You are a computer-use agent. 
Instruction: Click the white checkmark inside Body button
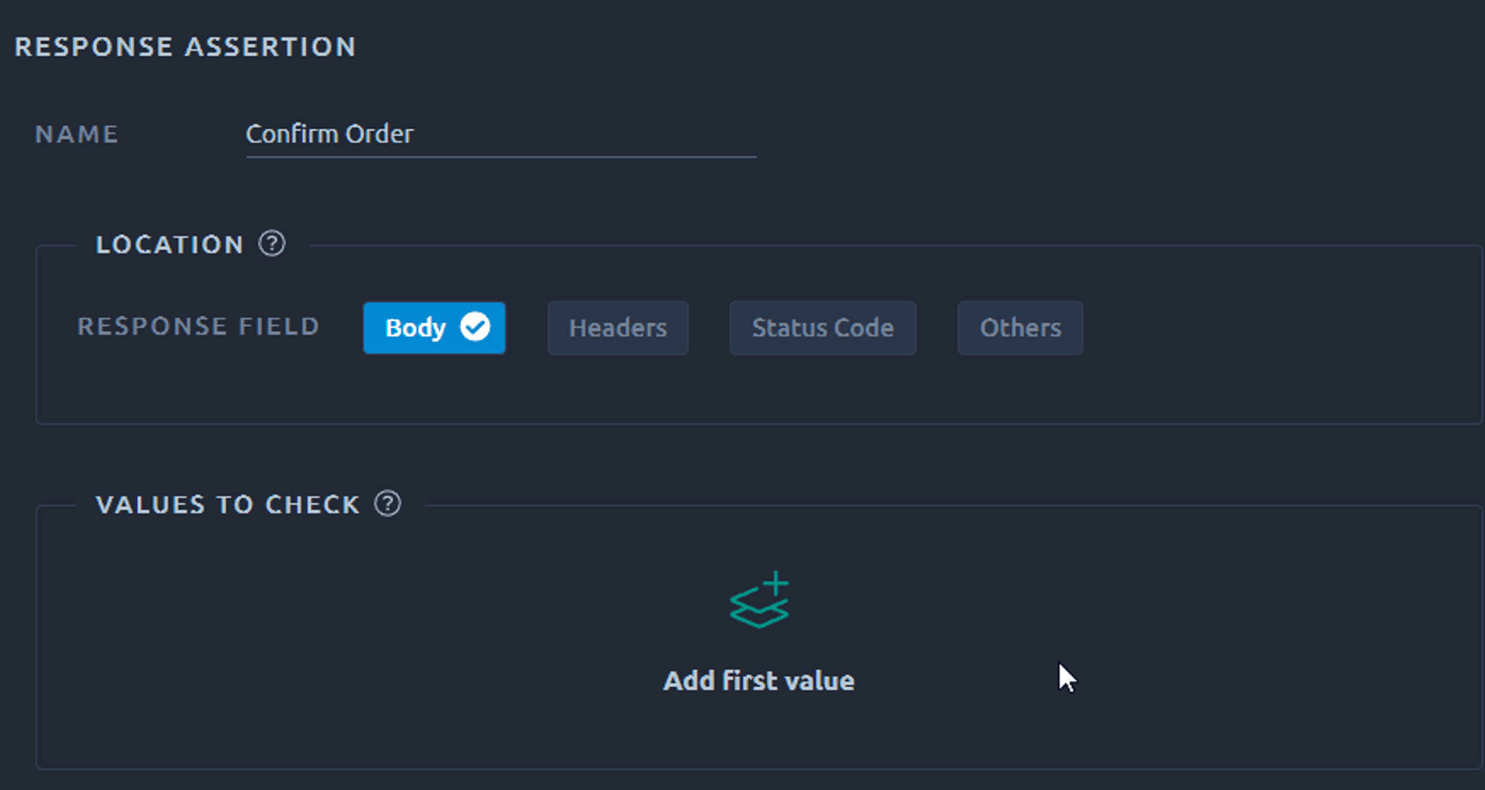475,327
